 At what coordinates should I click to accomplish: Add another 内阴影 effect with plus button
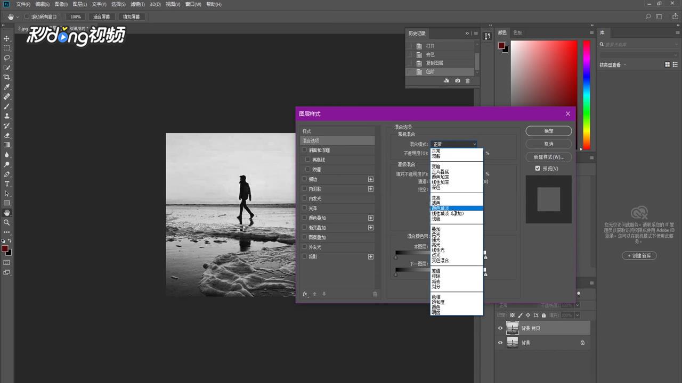(371, 189)
